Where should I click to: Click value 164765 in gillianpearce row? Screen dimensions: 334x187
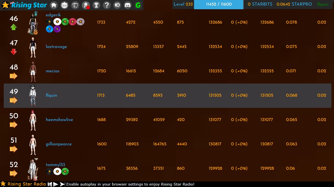click(x=160, y=144)
